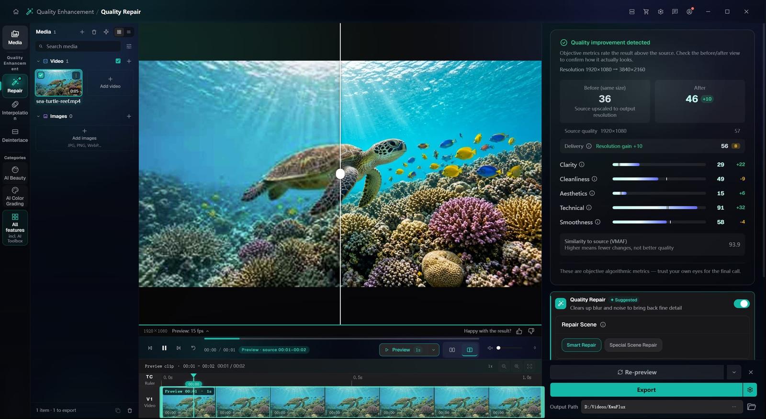Go to the Home screen icon
The height and width of the screenshot is (419, 766).
point(16,11)
